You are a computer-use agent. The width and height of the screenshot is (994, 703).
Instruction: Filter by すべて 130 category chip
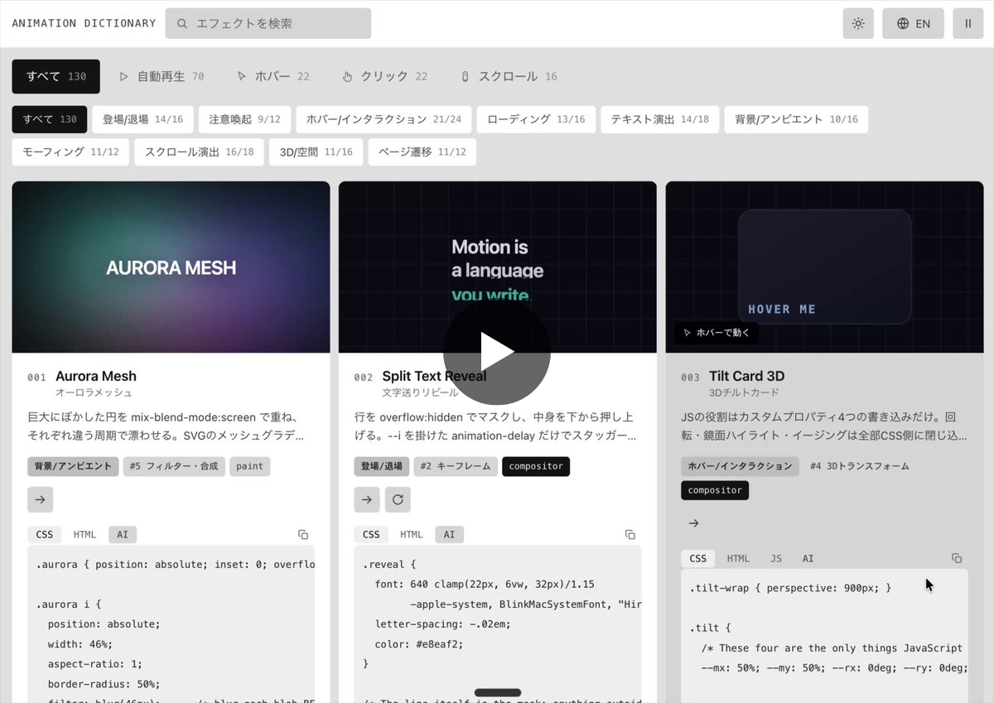point(50,119)
